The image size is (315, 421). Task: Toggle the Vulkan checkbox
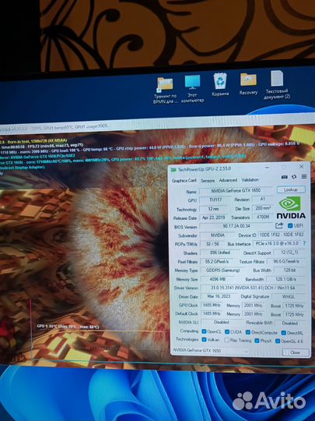204,340
